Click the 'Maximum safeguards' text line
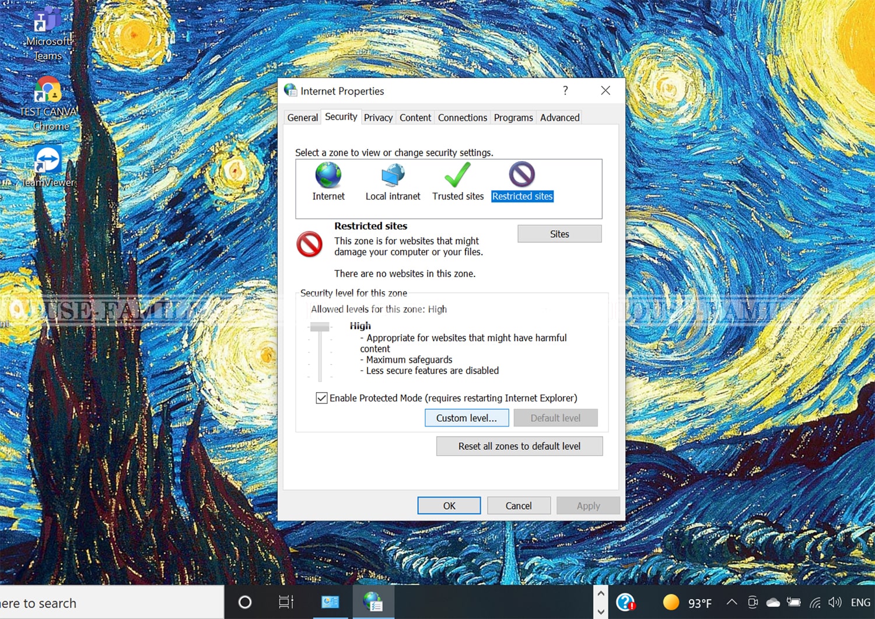Image resolution: width=875 pixels, height=619 pixels. point(409,360)
